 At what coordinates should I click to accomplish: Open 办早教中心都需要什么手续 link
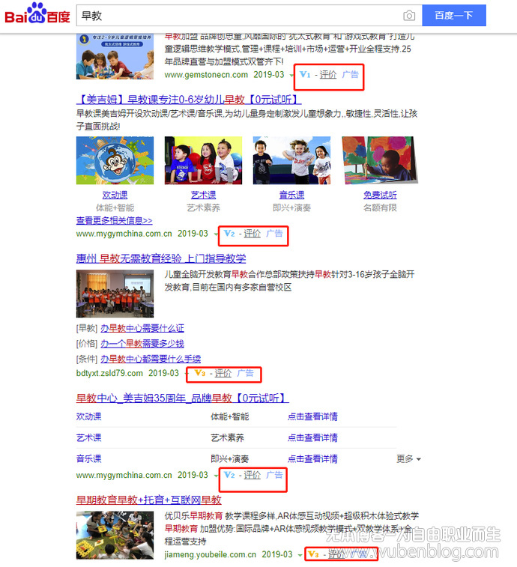151,359
